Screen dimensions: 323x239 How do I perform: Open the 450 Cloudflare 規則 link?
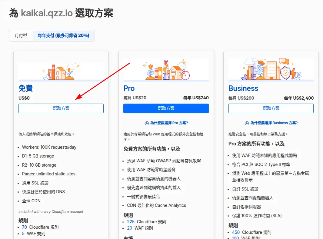click(x=236, y=232)
